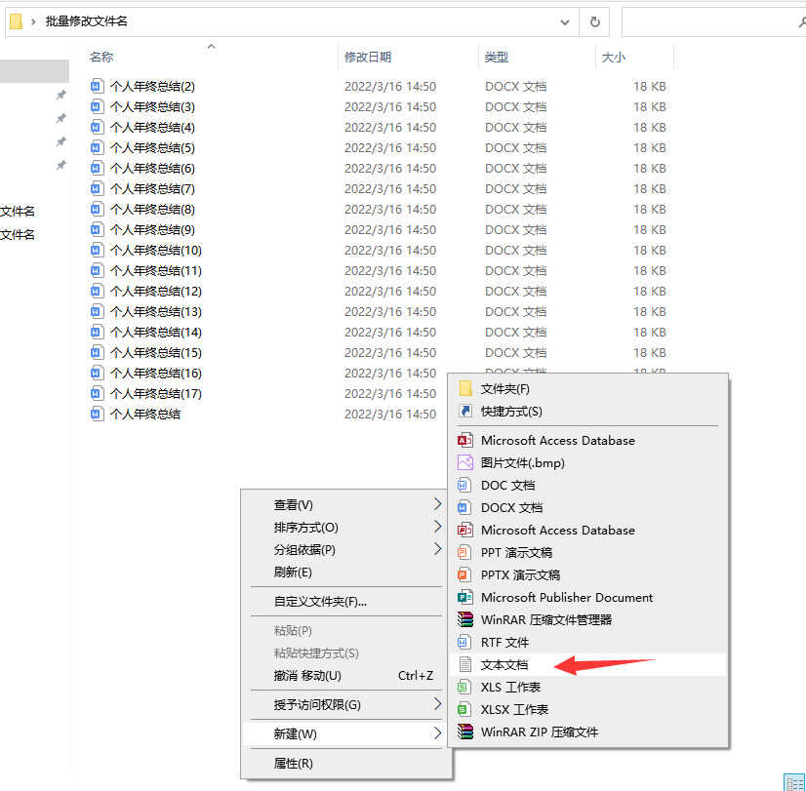Click the refresh button beside address bar

click(594, 21)
